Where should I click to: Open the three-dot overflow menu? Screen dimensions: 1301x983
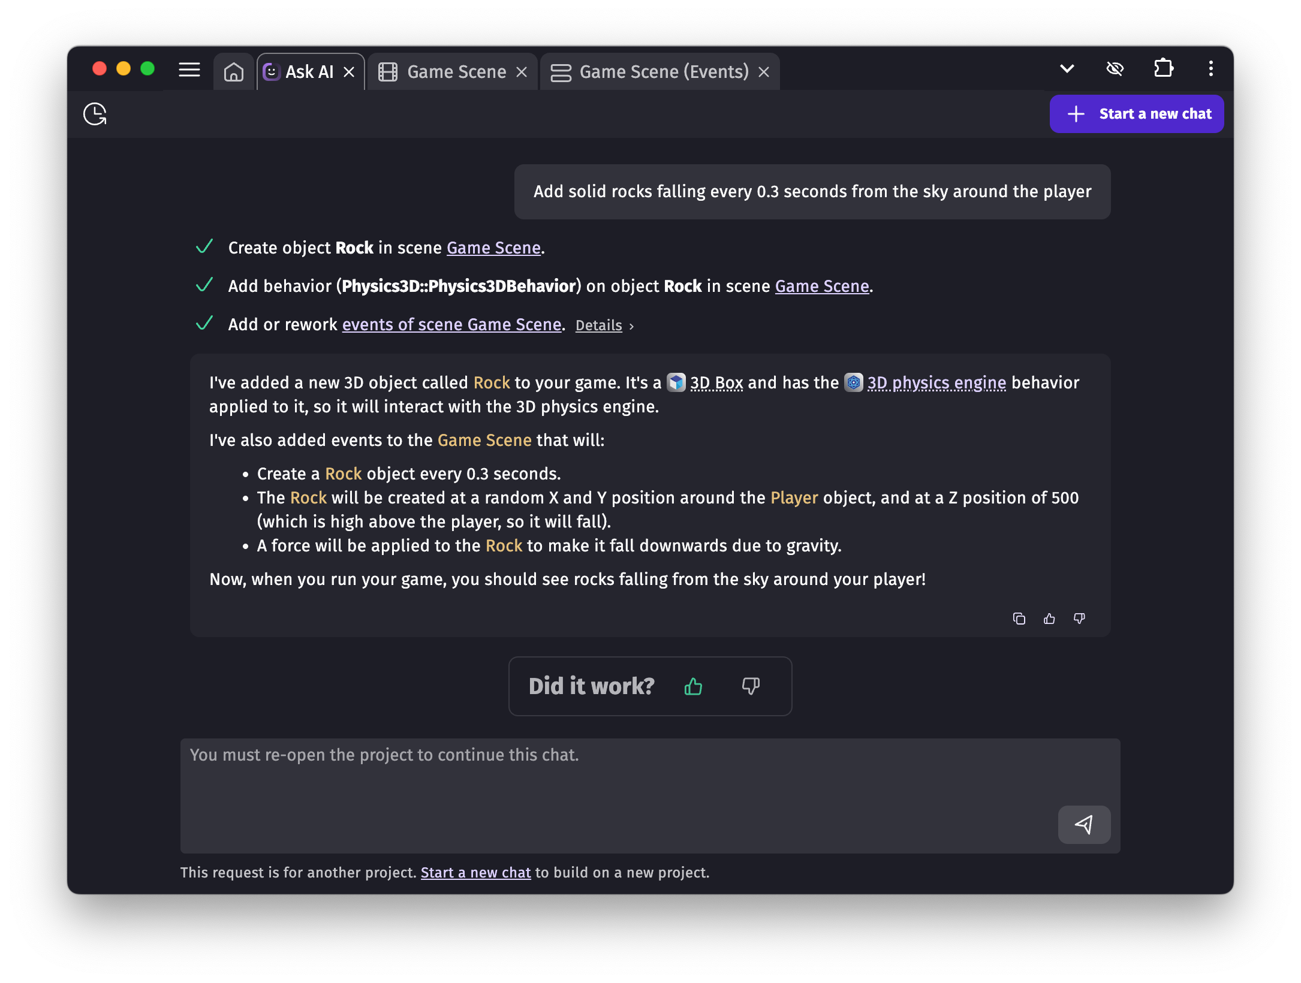coord(1210,68)
